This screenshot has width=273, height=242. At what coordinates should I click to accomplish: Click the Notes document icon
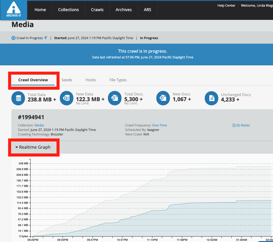click(234, 126)
